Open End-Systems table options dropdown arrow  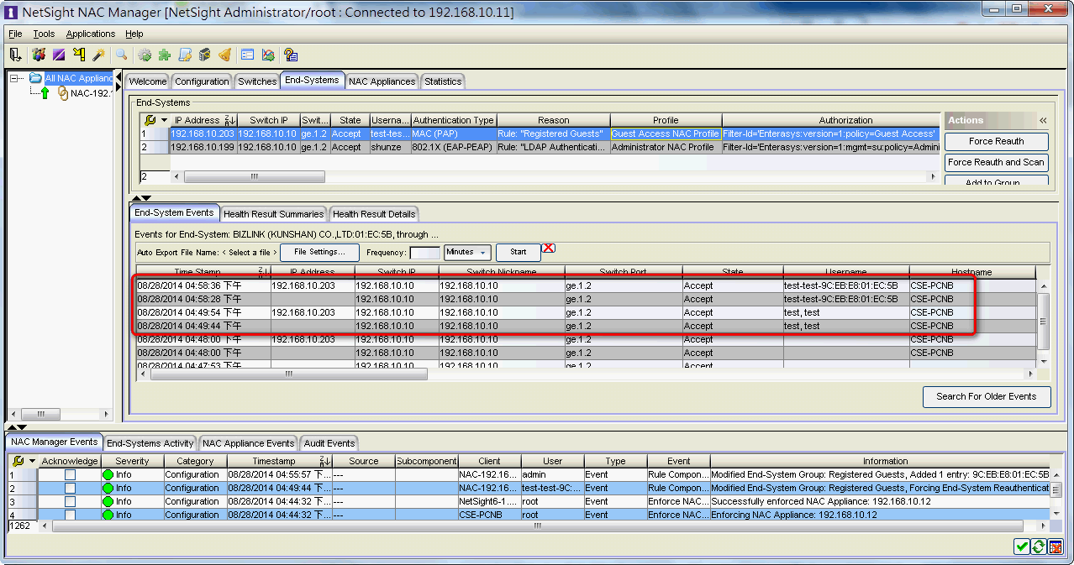[164, 120]
